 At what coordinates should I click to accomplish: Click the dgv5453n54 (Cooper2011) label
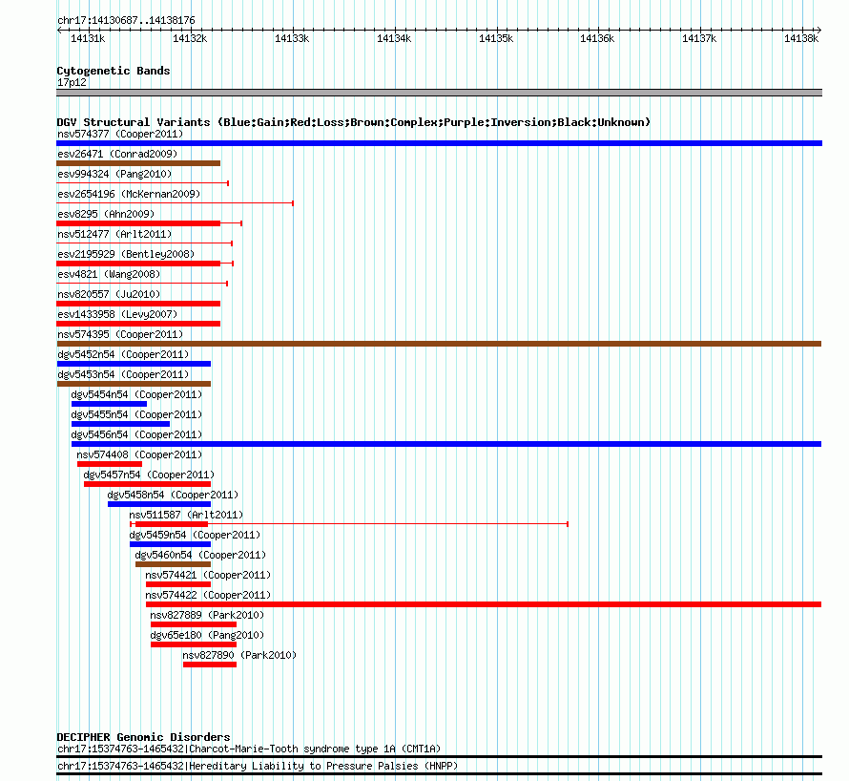123,374
